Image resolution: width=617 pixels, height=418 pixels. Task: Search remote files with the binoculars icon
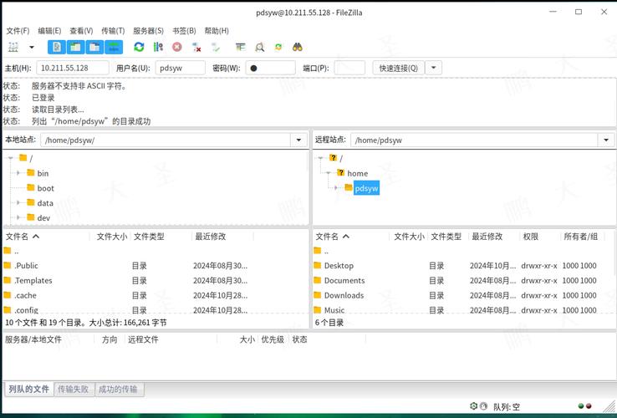point(298,47)
